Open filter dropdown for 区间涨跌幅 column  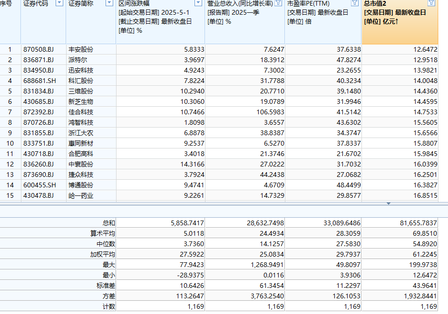tap(198, 3)
